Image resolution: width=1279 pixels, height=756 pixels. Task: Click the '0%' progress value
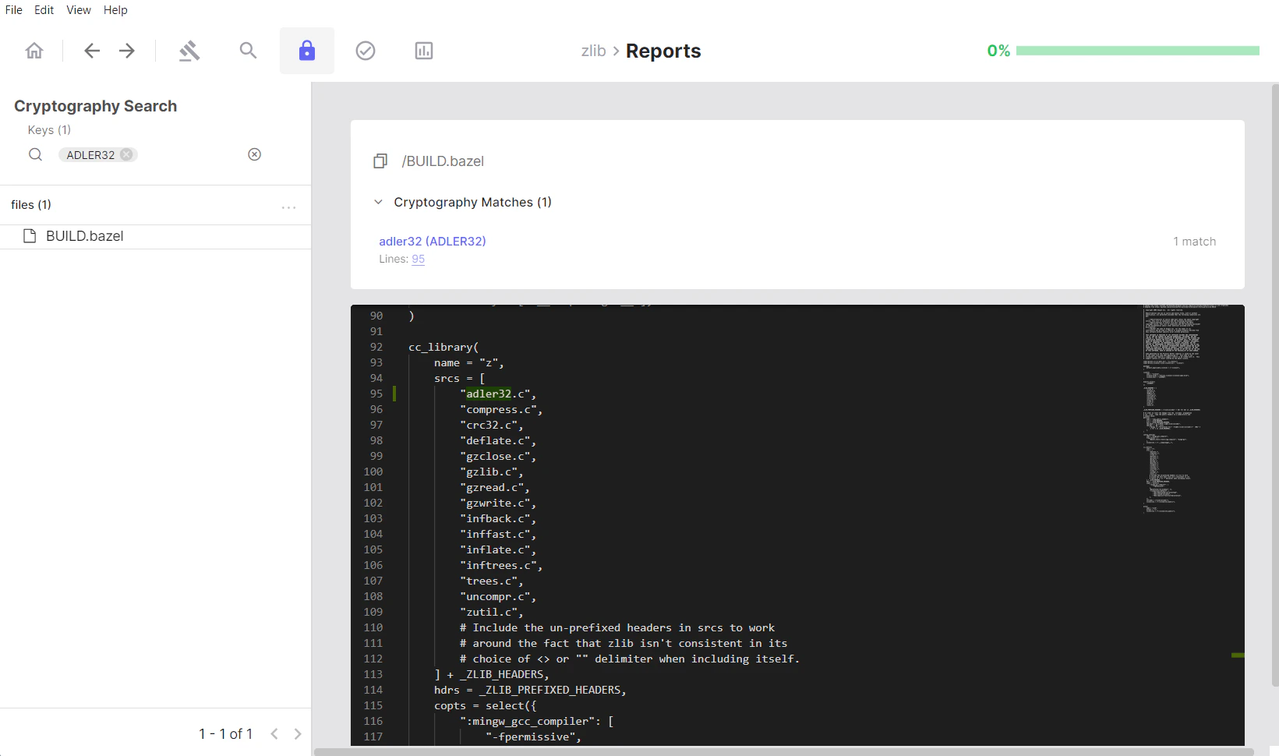tap(998, 51)
